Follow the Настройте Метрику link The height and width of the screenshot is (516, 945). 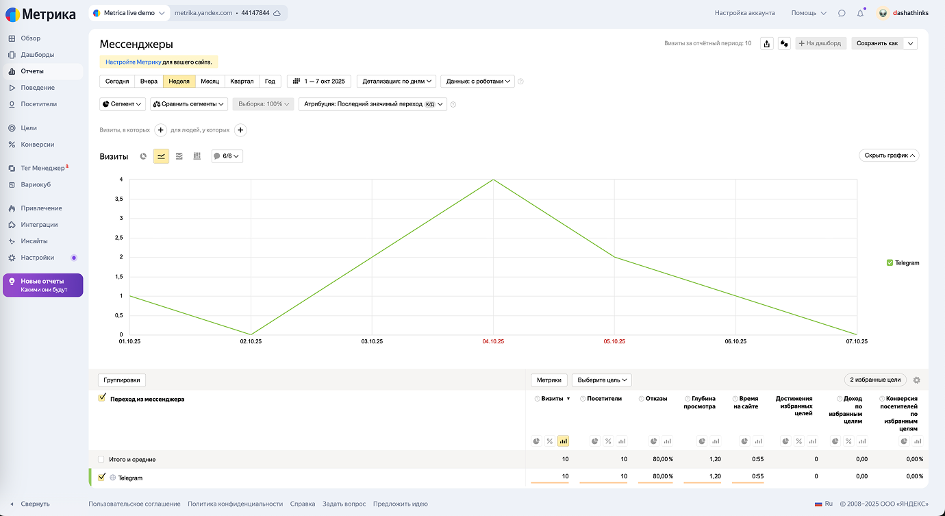pyautogui.click(x=134, y=62)
